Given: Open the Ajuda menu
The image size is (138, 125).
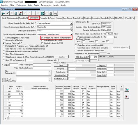Looking at the screenshot, I should point(63,5).
